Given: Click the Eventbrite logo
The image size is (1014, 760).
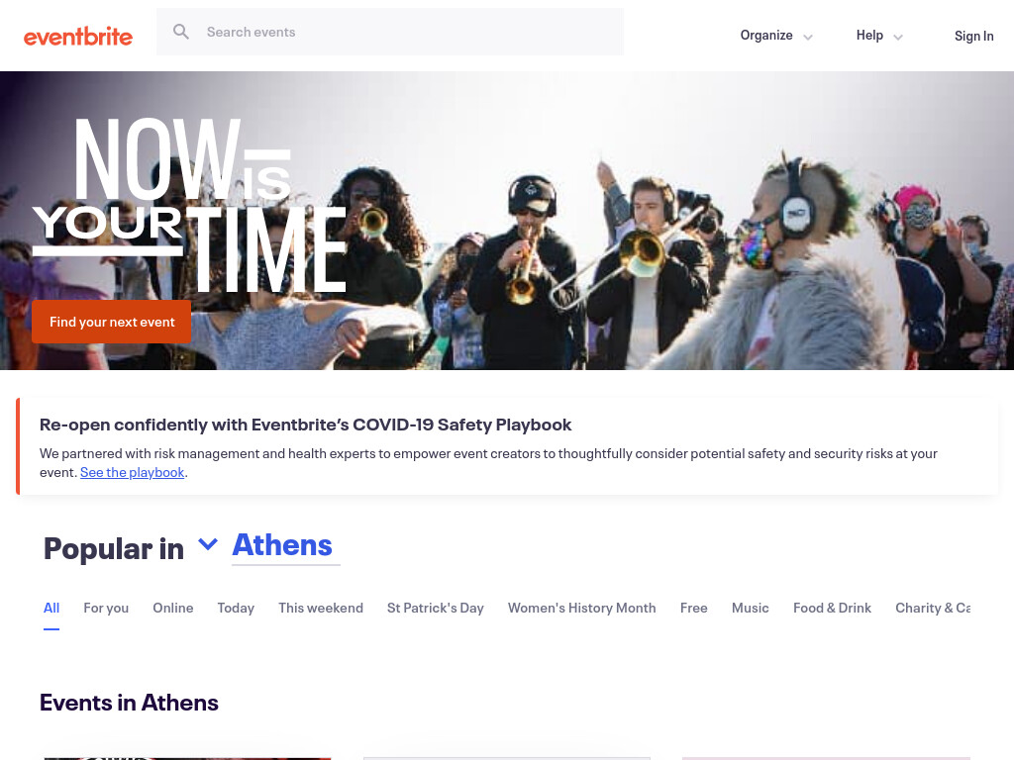Looking at the screenshot, I should pyautogui.click(x=78, y=37).
